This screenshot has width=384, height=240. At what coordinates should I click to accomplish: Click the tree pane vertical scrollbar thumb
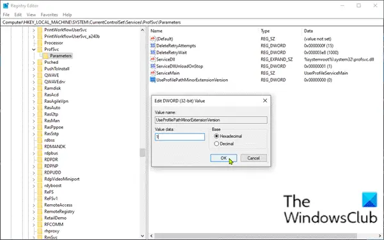pos(143,153)
